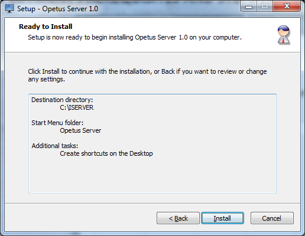The height and width of the screenshot is (236, 305).
Task: Start installation with the Install button
Action: pos(222,218)
